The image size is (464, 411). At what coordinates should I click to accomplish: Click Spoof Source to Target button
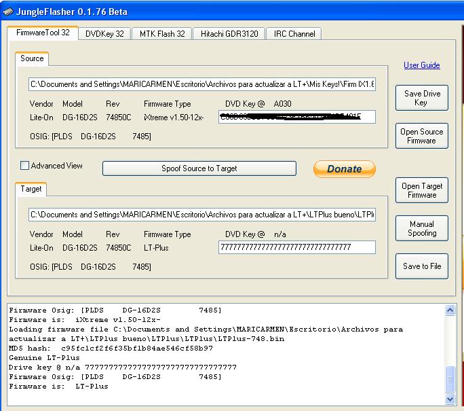pos(199,168)
